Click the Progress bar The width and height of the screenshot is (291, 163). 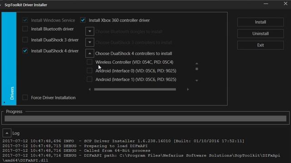(x=145, y=119)
